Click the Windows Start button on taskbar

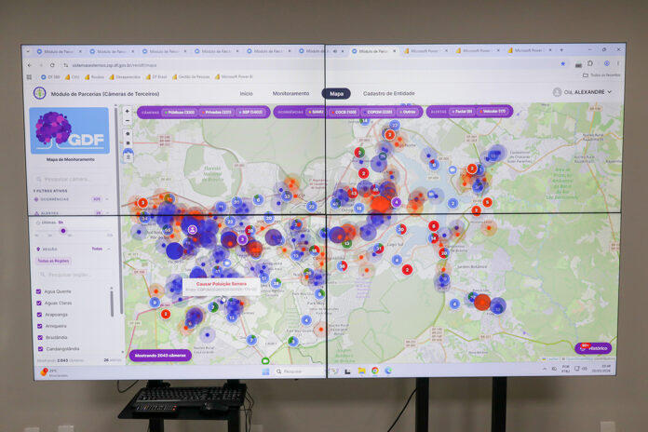[265, 371]
